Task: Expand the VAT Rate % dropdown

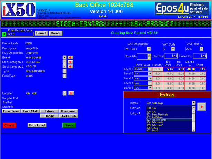Action: pos(201,49)
